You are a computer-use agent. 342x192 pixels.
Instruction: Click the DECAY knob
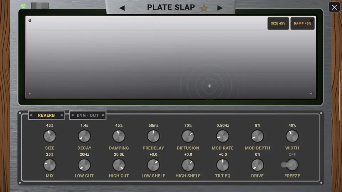(x=84, y=136)
